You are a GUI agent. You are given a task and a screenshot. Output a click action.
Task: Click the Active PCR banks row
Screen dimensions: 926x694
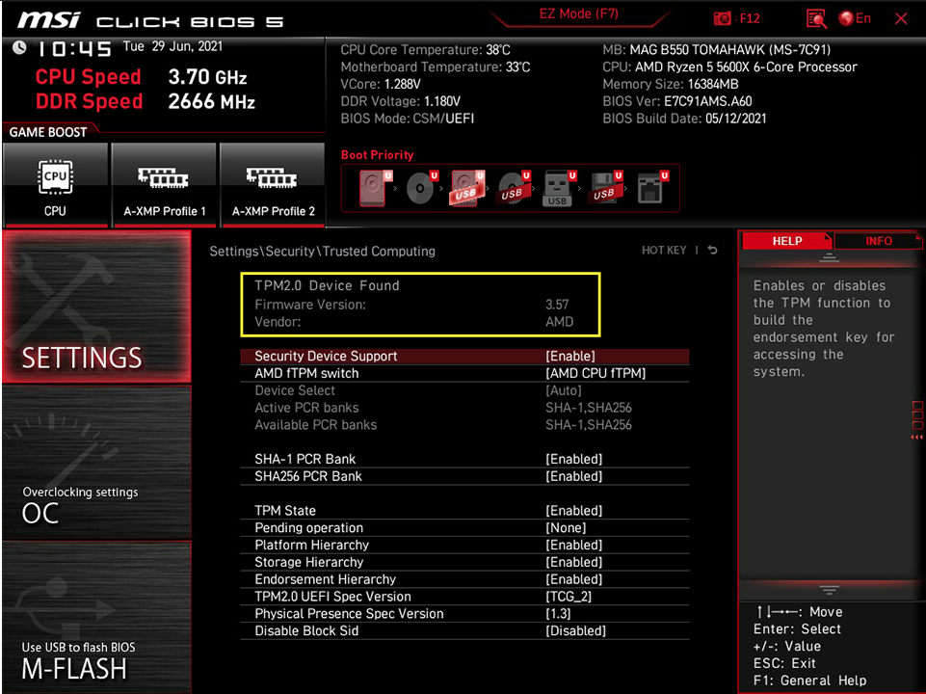(464, 408)
